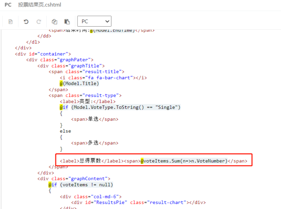Click the 总得票数 label text
281x209 pixels.
(x=90, y=161)
